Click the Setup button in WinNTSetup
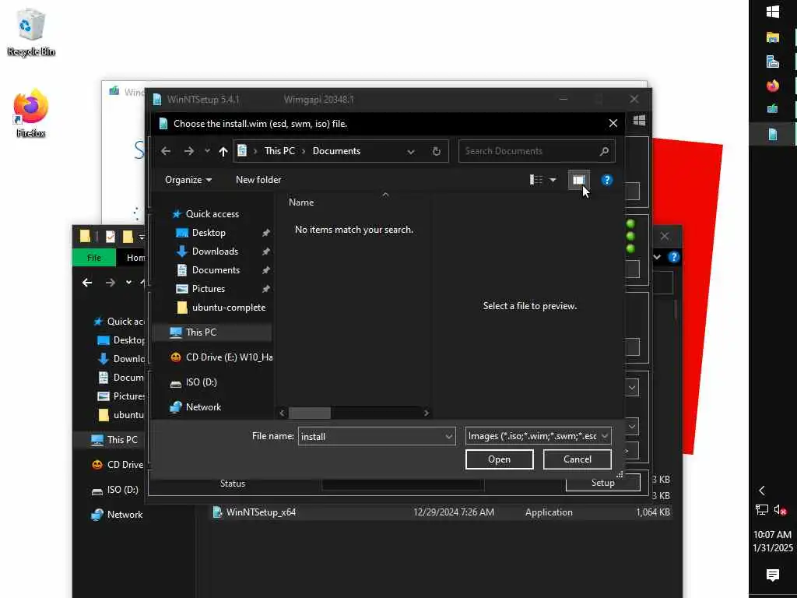The height and width of the screenshot is (598, 797). (x=602, y=483)
